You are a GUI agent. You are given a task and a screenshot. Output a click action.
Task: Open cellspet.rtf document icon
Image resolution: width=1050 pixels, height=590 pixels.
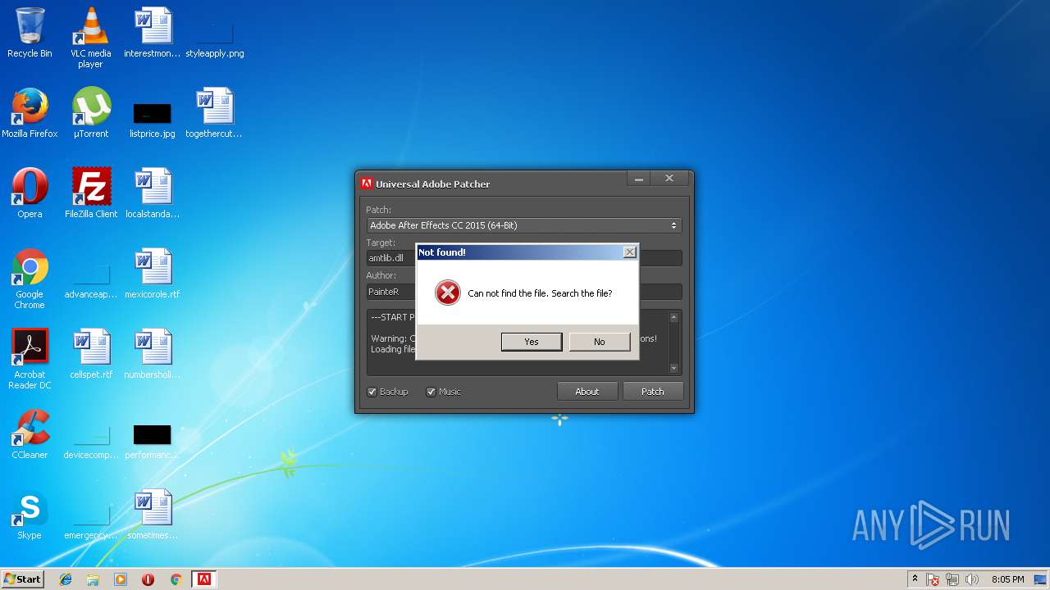91,354
